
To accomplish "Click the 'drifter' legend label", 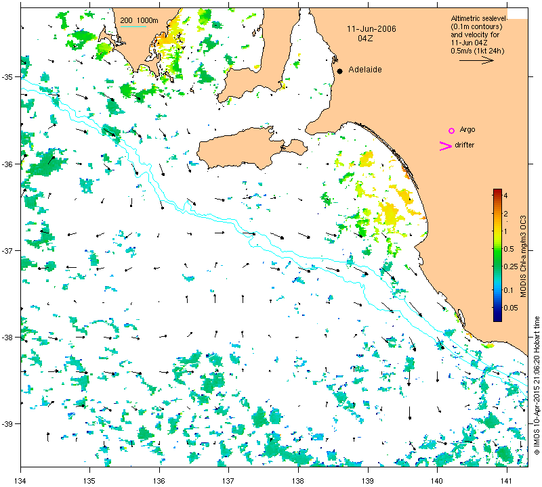I will pos(464,145).
